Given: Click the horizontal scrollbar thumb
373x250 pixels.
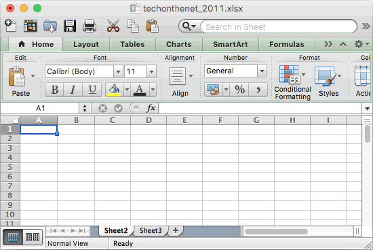Looking at the screenshot, I should tap(276, 232).
